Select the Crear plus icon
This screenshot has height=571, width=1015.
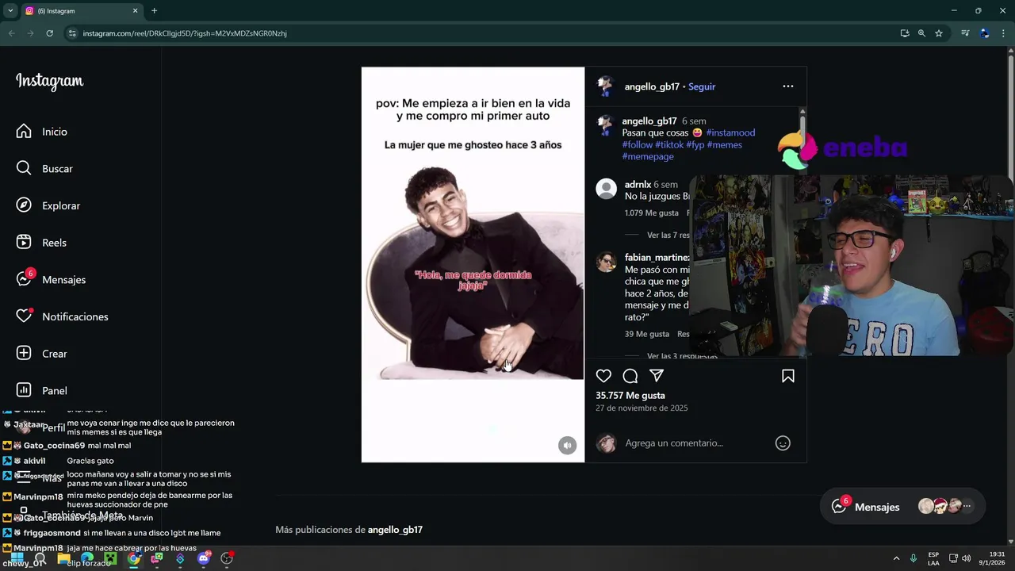click(24, 354)
